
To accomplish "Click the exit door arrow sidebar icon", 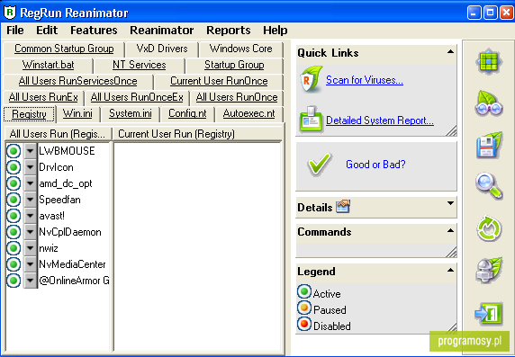I will tap(489, 313).
